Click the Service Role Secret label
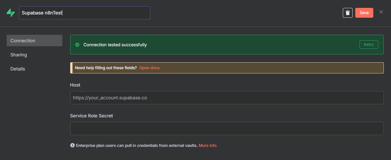 point(92,116)
